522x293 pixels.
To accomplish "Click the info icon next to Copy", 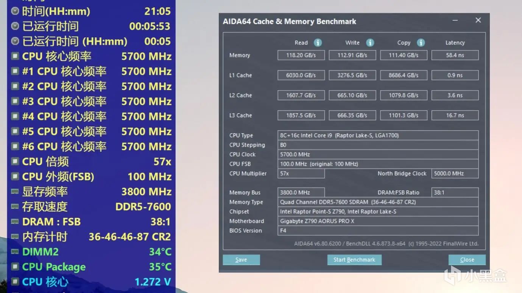I will click(421, 43).
